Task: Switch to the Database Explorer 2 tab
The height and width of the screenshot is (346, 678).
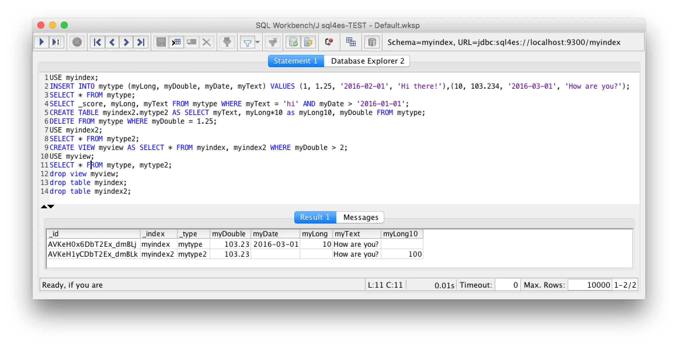Action: (x=367, y=61)
